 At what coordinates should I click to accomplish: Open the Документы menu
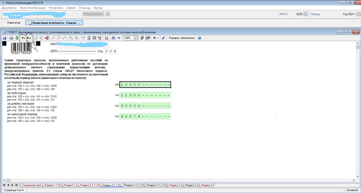pyautogui.click(x=9, y=8)
